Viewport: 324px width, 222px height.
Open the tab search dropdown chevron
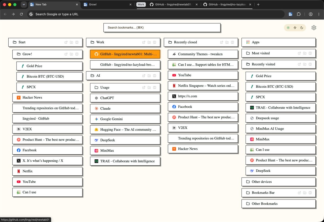click(x=24, y=5)
